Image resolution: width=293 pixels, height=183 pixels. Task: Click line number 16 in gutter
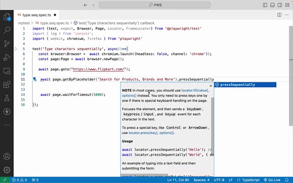click(x=23, y=105)
